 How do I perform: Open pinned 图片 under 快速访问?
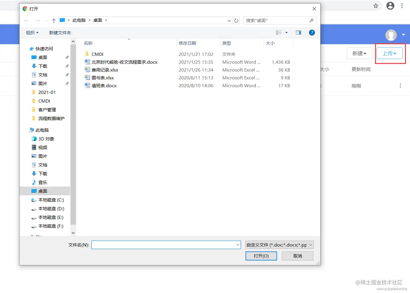(43, 84)
